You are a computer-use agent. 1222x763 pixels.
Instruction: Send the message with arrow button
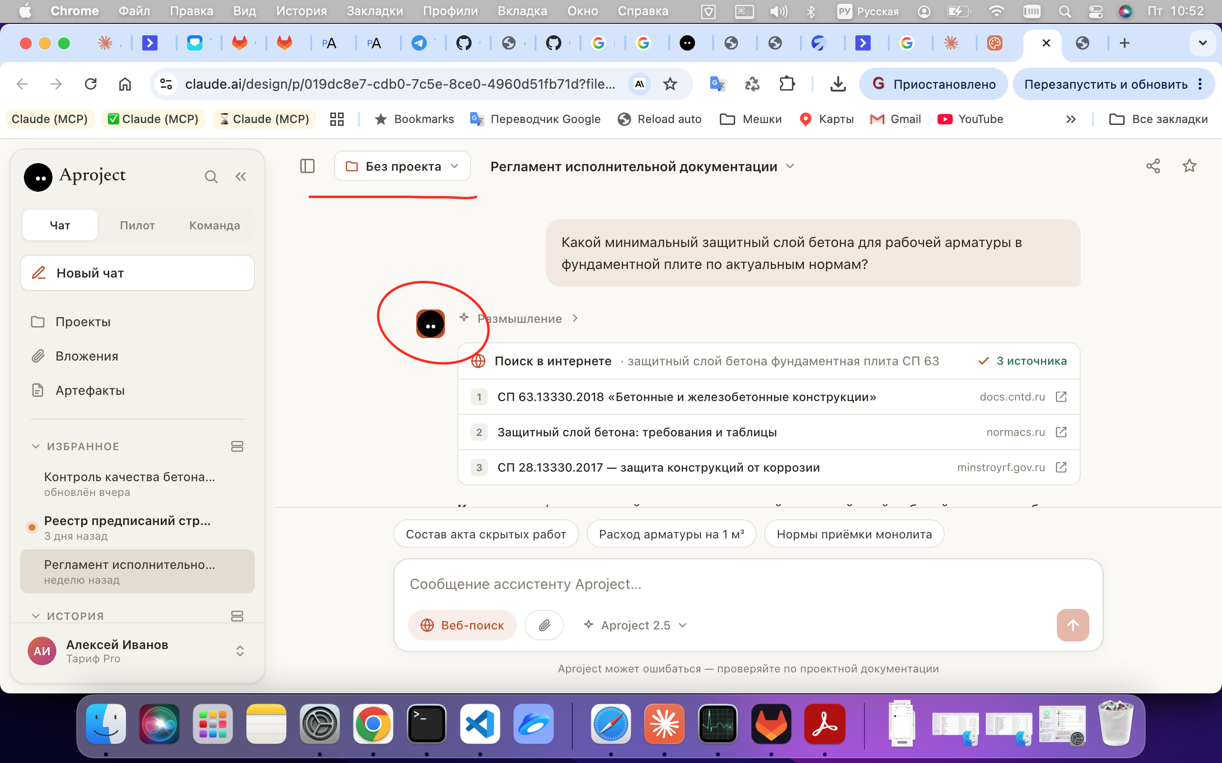(1073, 625)
